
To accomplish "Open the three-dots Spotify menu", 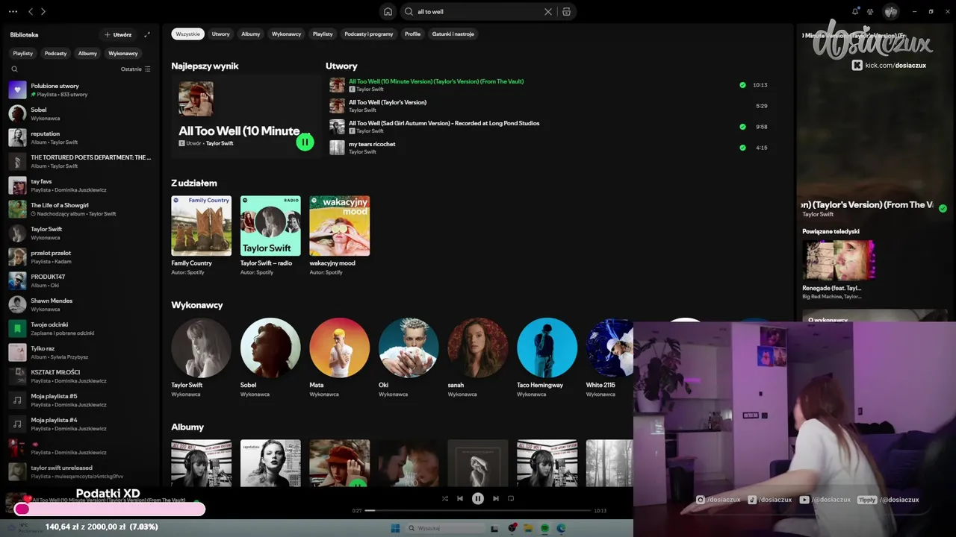I will point(13,11).
